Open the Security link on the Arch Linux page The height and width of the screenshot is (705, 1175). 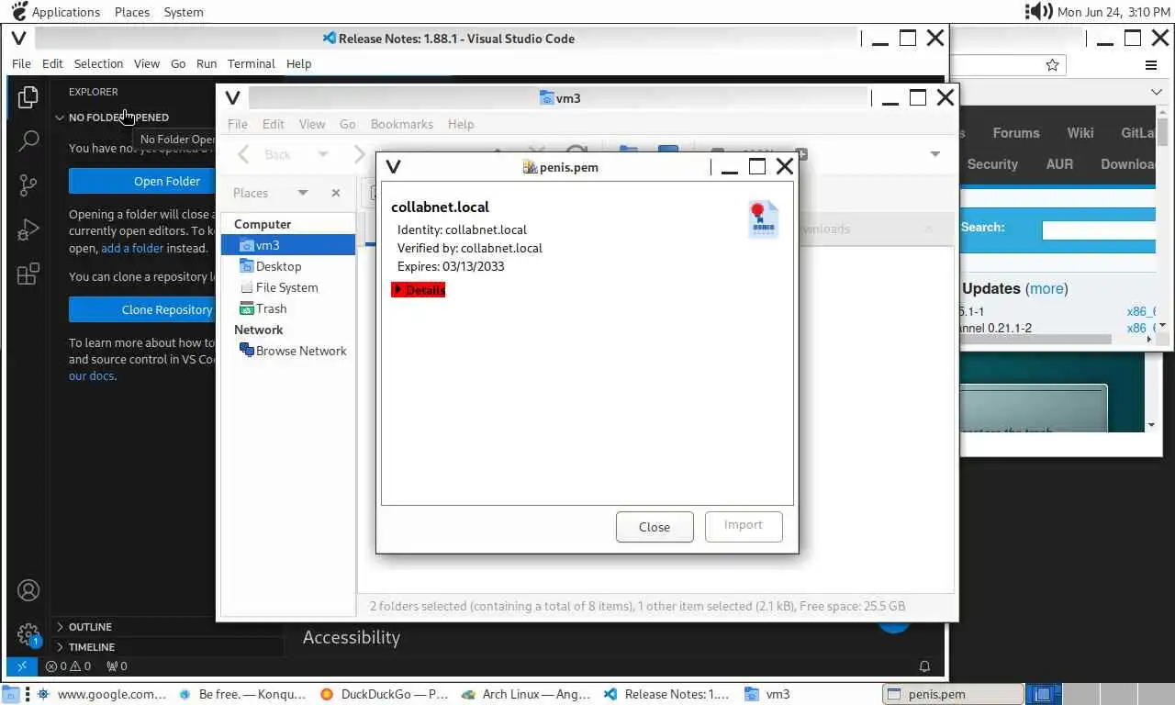tap(992, 164)
